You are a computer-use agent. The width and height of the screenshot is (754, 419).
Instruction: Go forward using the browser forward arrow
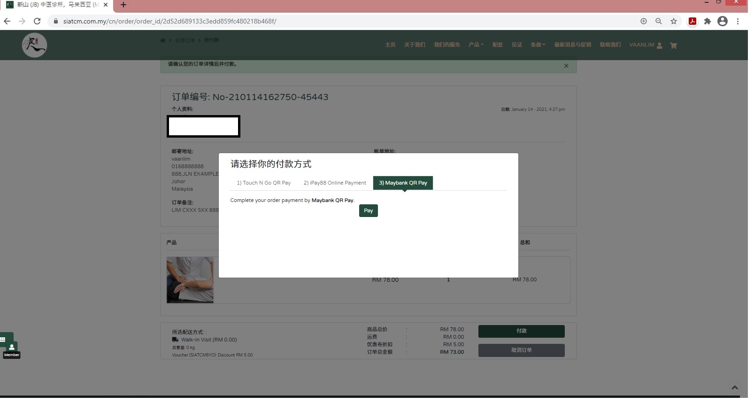[22, 21]
